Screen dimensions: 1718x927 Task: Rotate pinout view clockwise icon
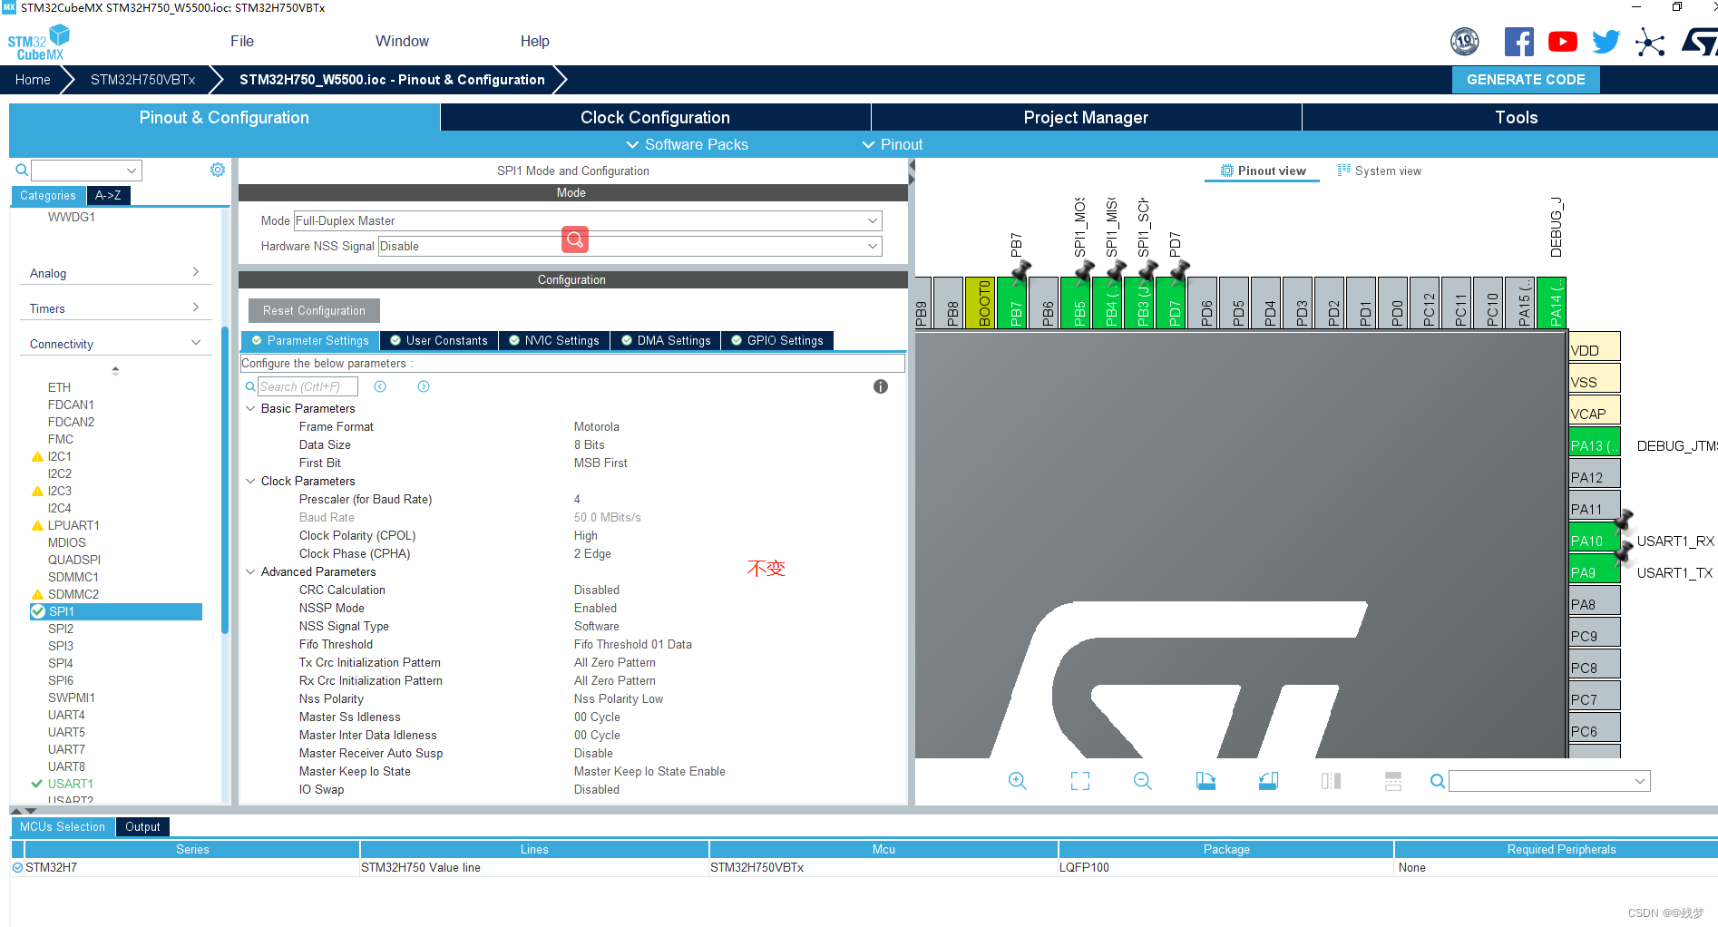1206,781
